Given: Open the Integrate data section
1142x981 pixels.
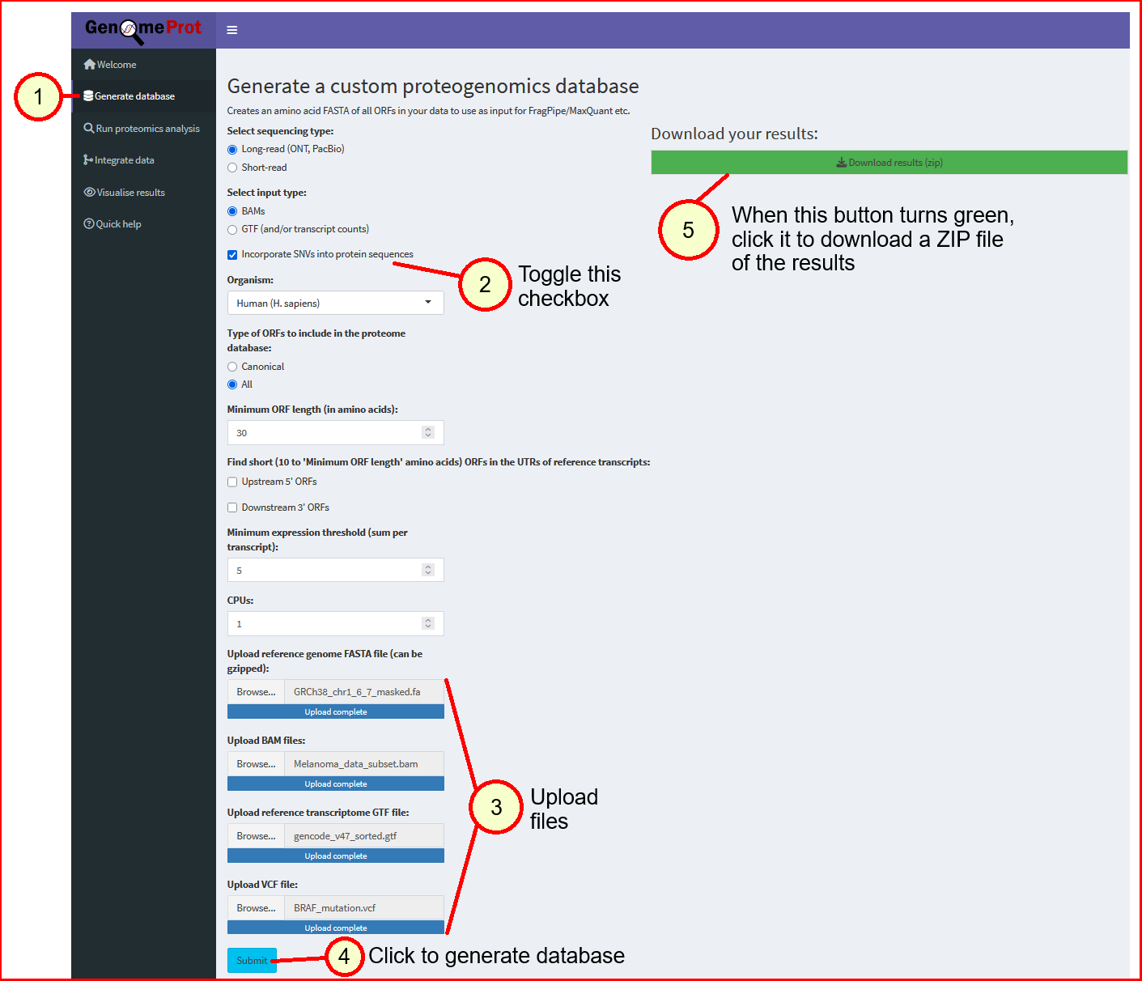Looking at the screenshot, I should tap(144, 159).
